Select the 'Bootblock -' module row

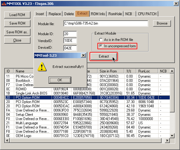tap(87, 81)
